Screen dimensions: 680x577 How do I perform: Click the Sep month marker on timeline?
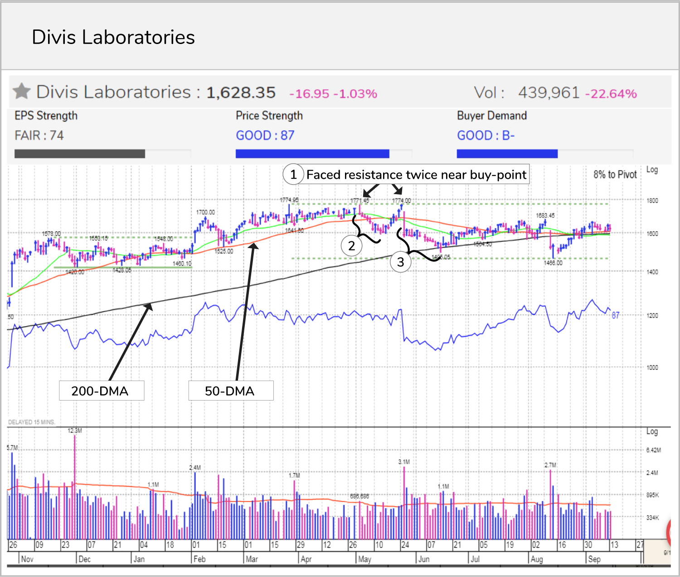[x=594, y=559]
